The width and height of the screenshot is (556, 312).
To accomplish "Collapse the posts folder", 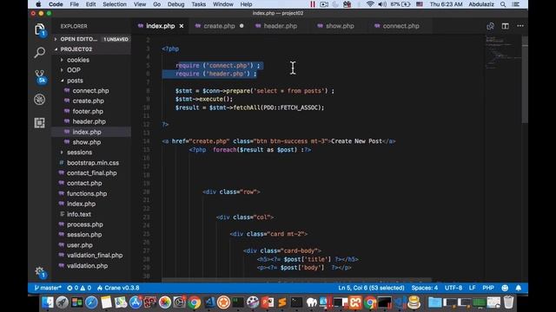I will [x=75, y=81].
